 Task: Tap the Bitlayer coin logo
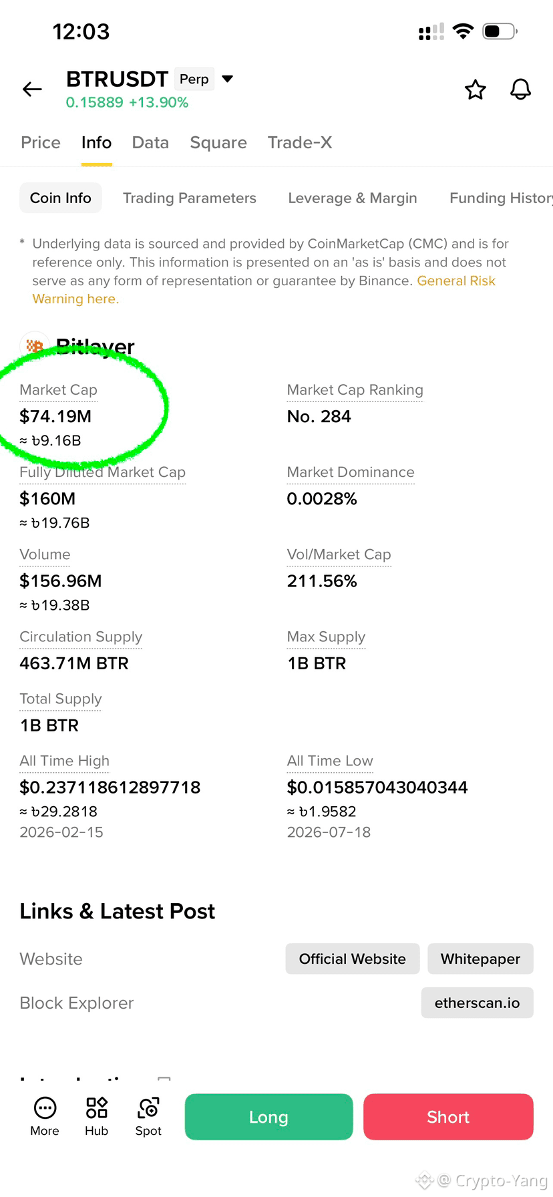pos(35,345)
